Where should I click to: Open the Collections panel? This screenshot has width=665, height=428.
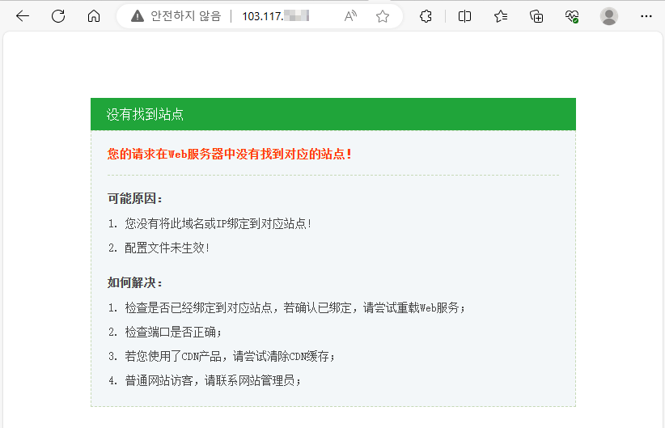pos(536,16)
